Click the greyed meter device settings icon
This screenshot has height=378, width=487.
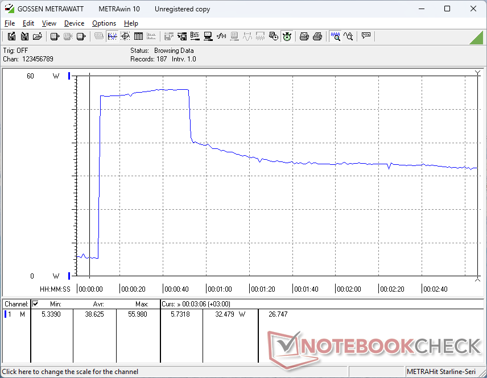(234, 36)
